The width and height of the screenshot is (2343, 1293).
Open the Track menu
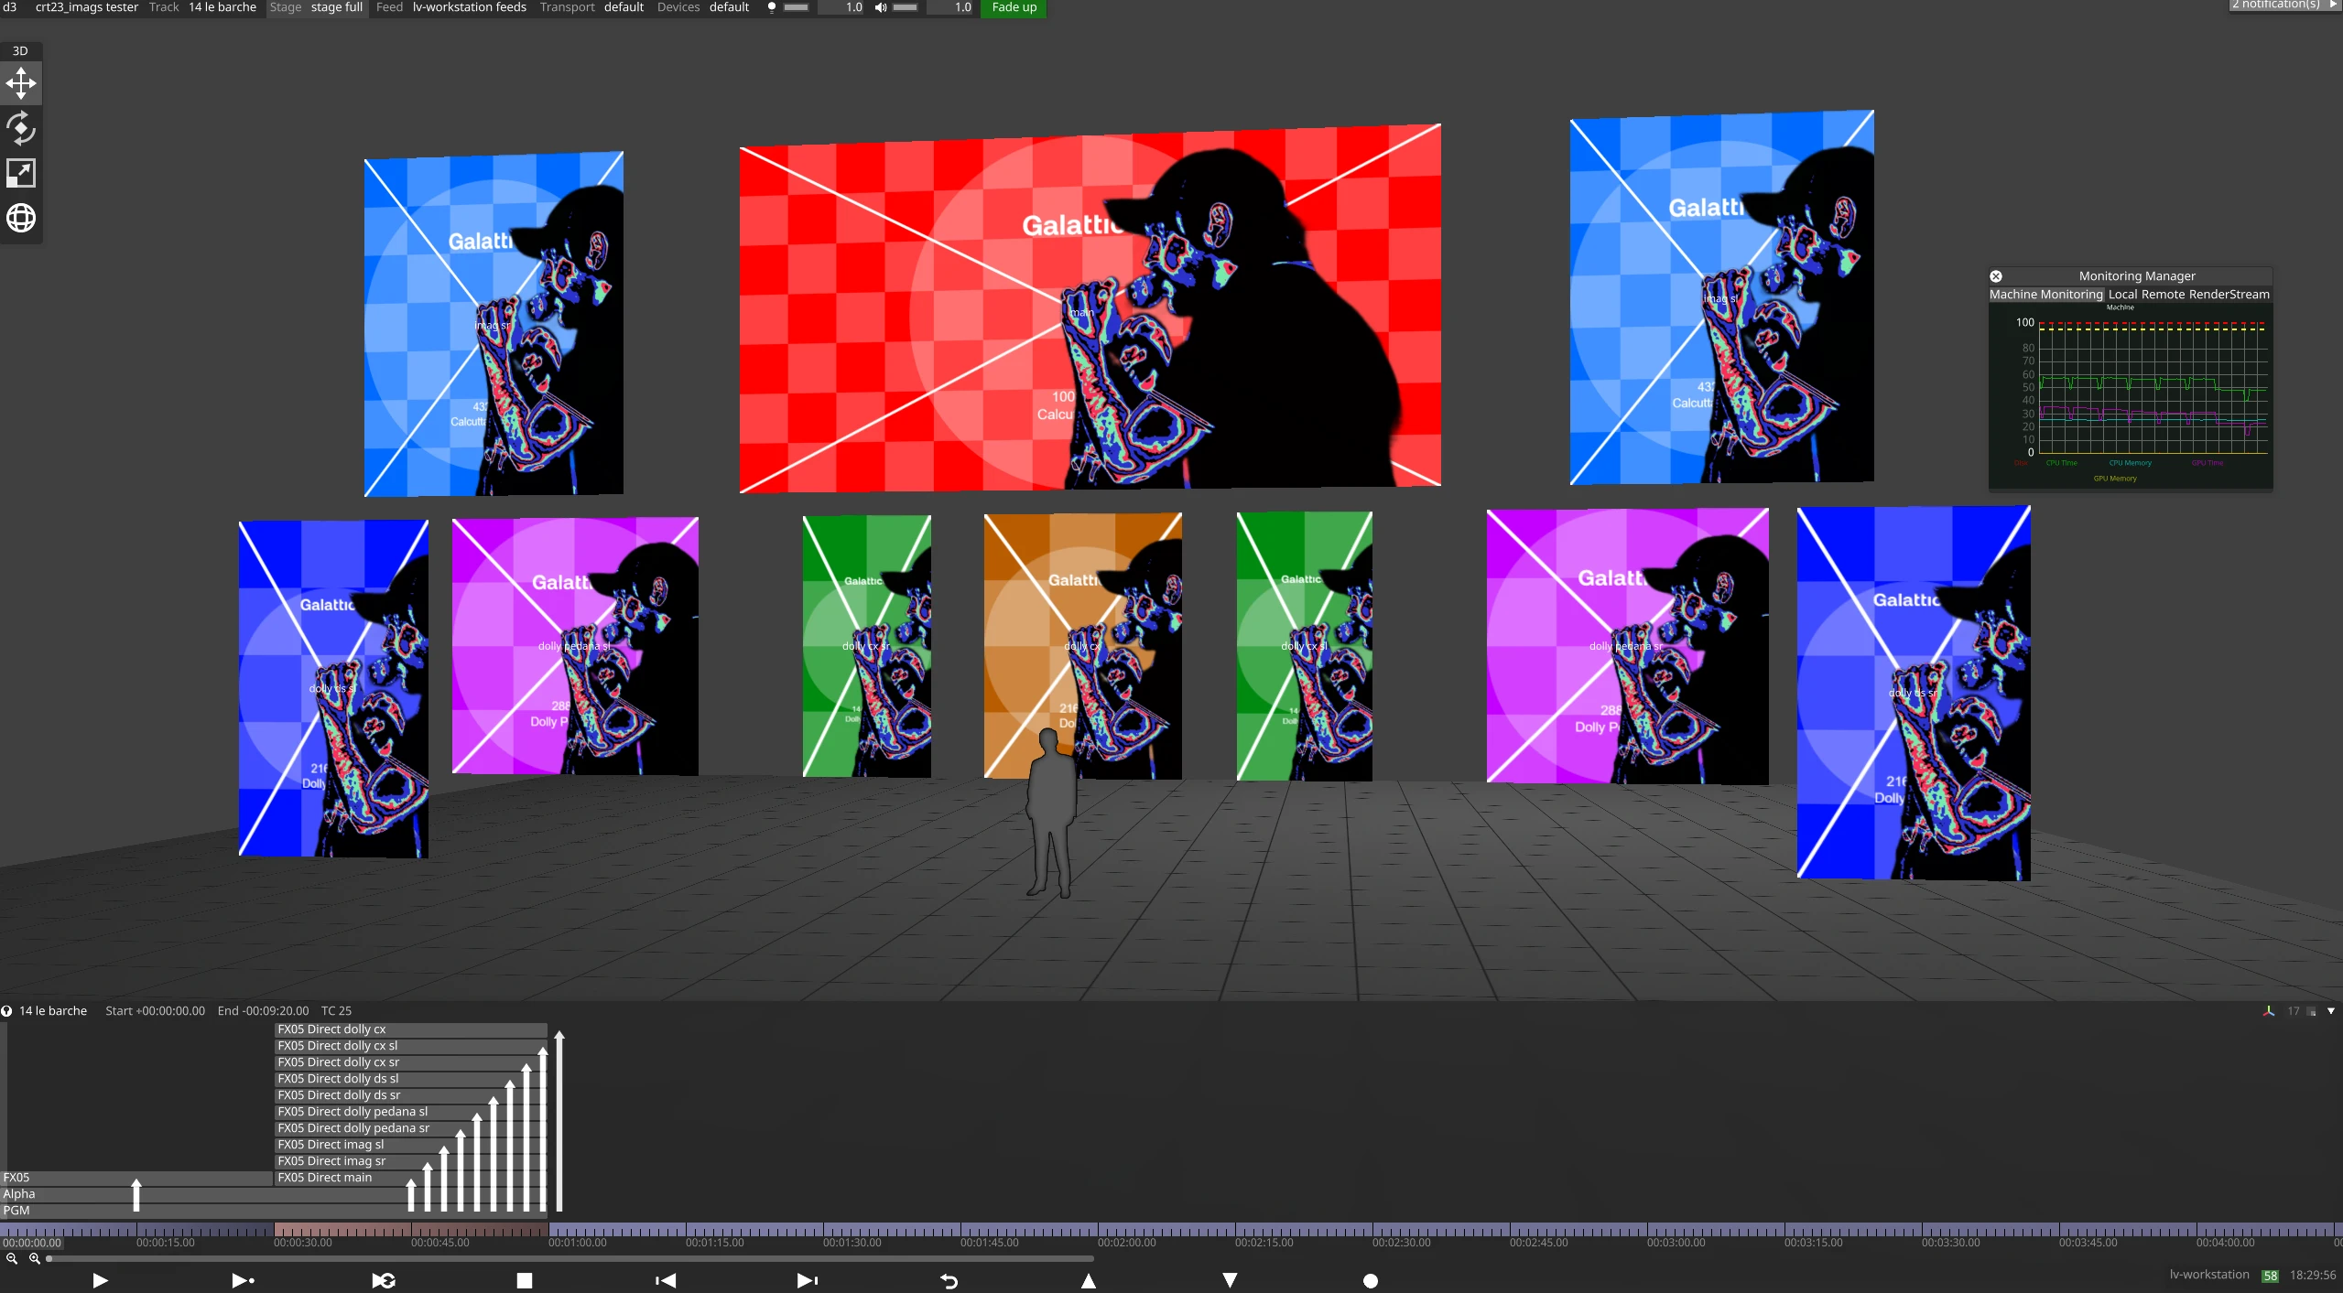pyautogui.click(x=164, y=7)
